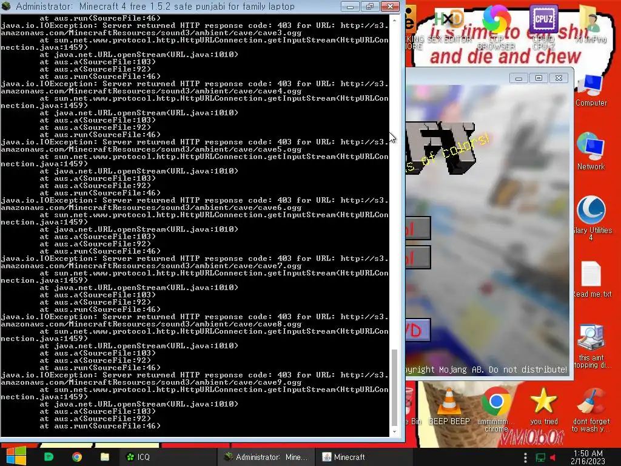Viewport: 621px width, 466px height.
Task: Click 'Copyright Mojang AB. Do not distribute!' text
Action: [486, 370]
